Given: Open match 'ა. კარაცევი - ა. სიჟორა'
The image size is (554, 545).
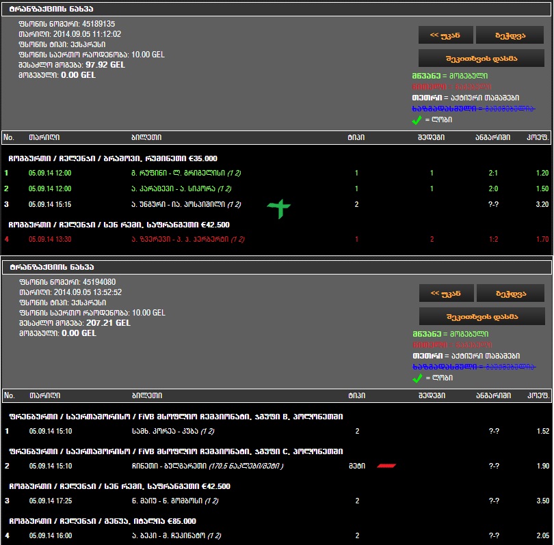Looking at the screenshot, I should pyautogui.click(x=181, y=188).
